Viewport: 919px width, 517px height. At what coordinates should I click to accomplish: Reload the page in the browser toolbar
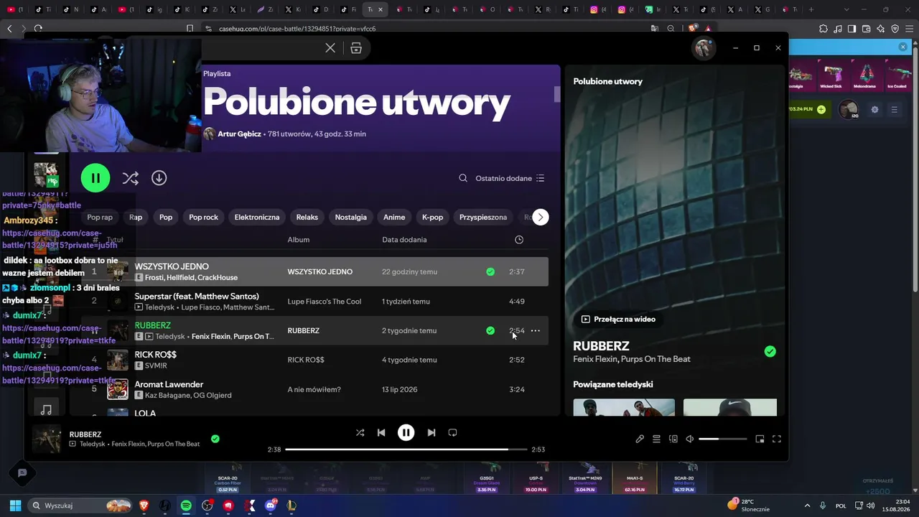click(38, 29)
